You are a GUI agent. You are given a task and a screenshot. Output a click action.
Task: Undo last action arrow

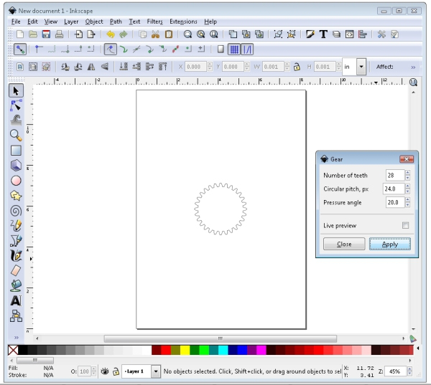tap(111, 34)
